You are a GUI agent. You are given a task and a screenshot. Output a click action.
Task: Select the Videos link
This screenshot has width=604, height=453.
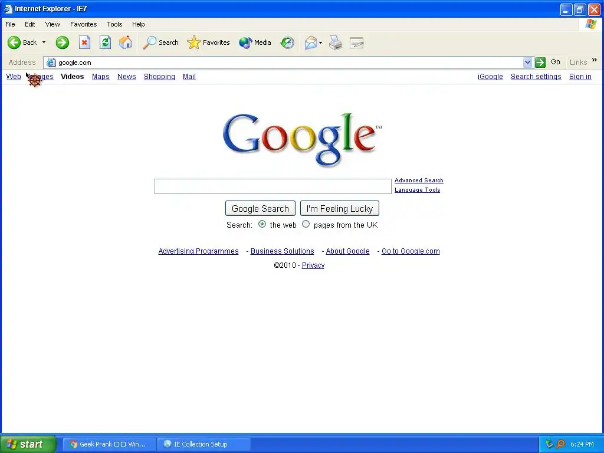click(x=73, y=77)
